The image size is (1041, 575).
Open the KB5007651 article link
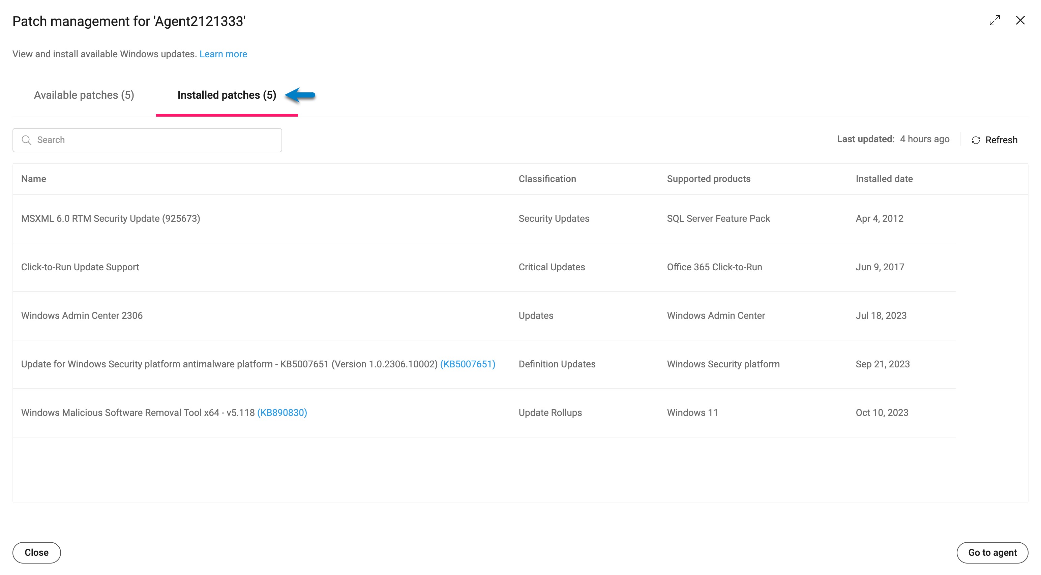467,364
